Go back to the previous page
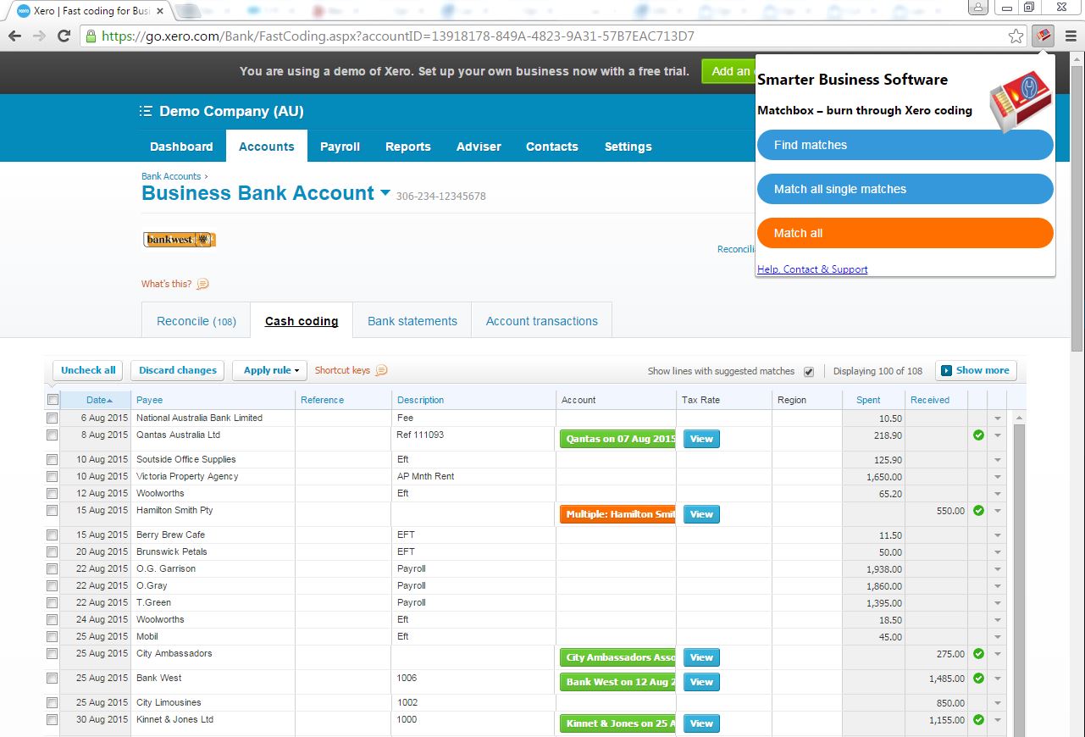This screenshot has width=1085, height=737. pos(14,36)
